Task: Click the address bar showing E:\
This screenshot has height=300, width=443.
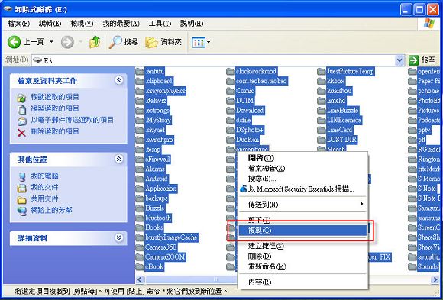Action: 213,60
